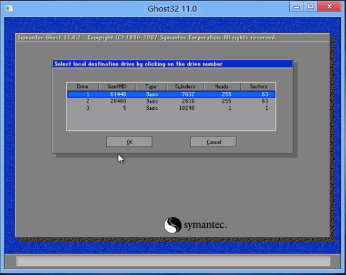
Task: Click the Ghost32 window system icon
Action: [9, 8]
